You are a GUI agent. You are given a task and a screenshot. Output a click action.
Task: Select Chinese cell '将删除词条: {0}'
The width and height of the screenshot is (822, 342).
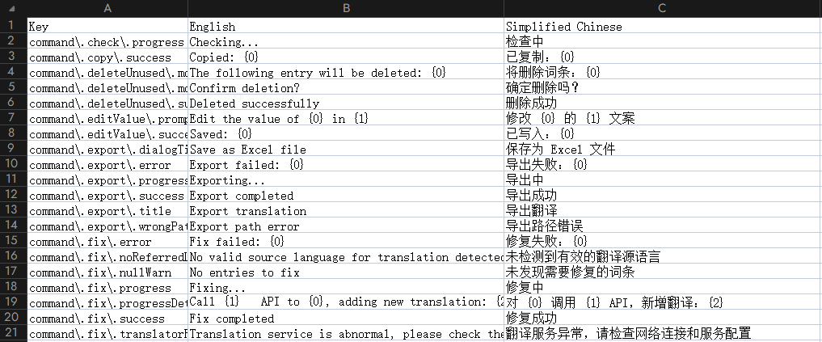(663, 73)
